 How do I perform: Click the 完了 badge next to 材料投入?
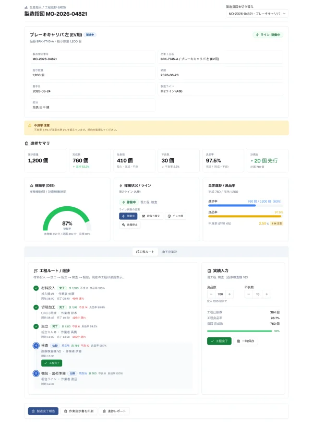(x=62, y=288)
